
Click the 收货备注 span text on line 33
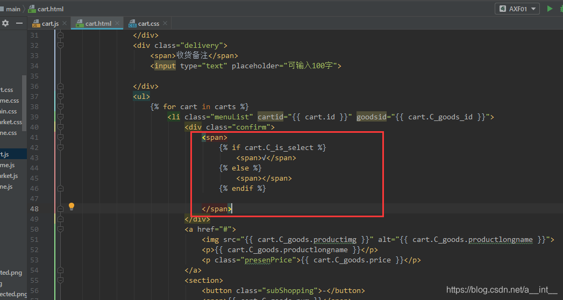point(192,55)
